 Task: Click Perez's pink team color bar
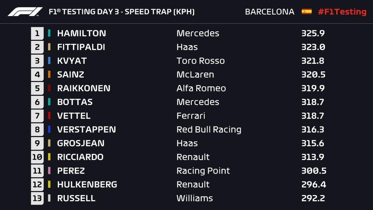point(49,171)
